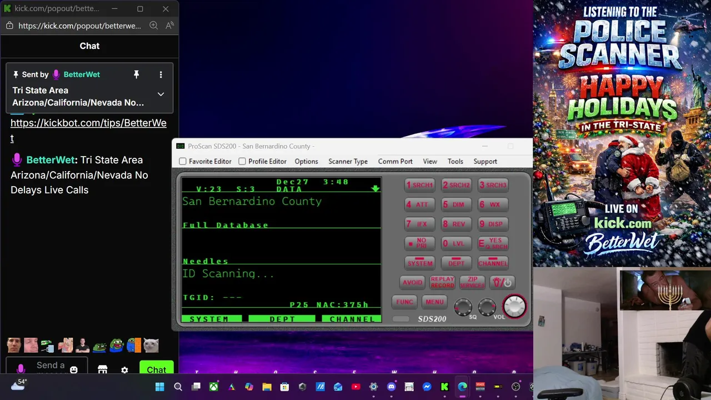Click the NO PRI decimal key

(x=419, y=243)
